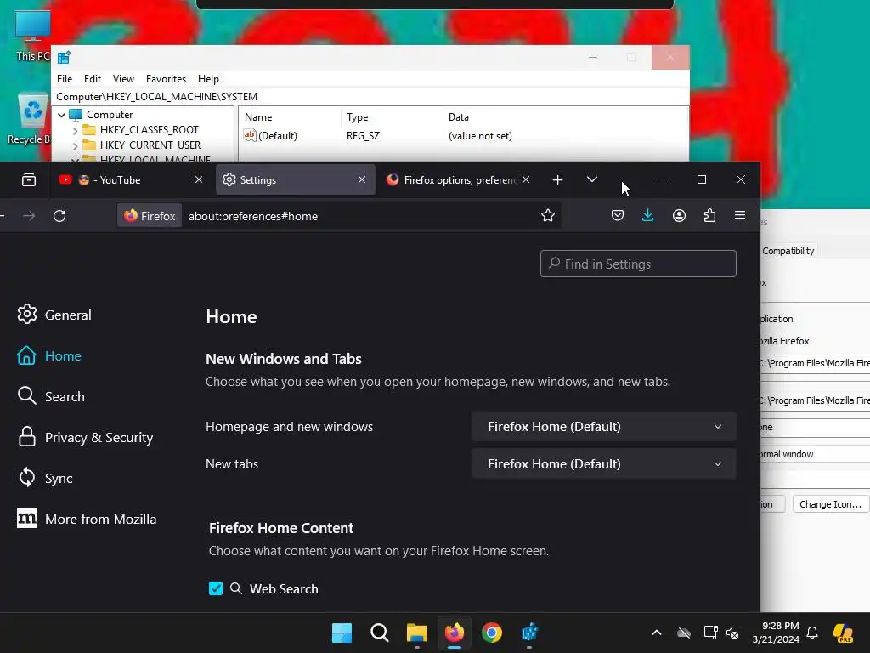
Task: Open More from Mozilla section
Action: point(87,520)
